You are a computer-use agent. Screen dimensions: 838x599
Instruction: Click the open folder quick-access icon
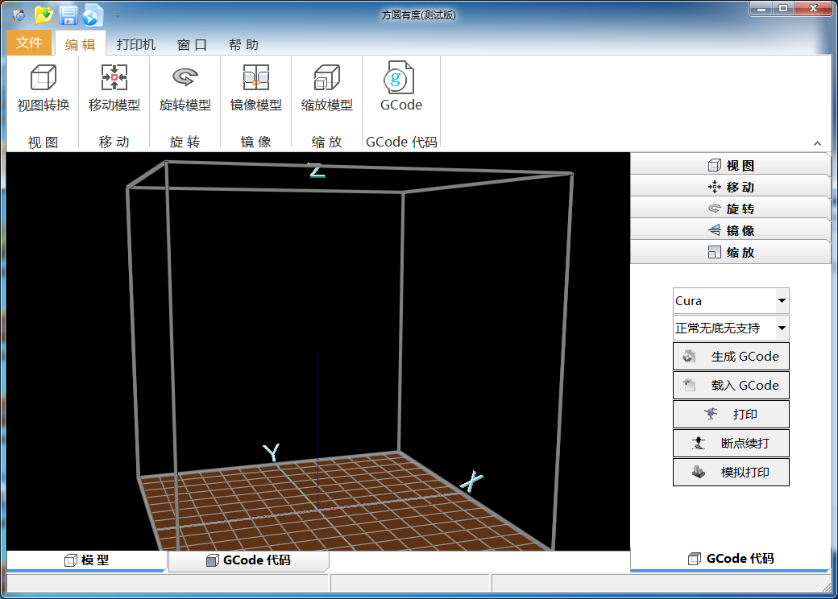(x=44, y=15)
